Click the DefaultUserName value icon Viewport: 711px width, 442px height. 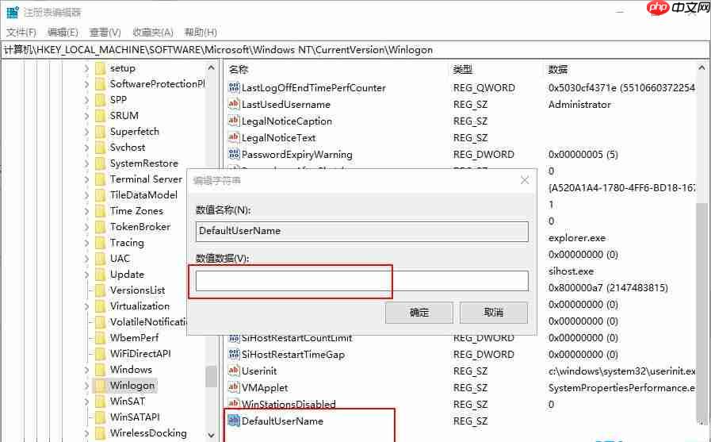click(x=234, y=421)
